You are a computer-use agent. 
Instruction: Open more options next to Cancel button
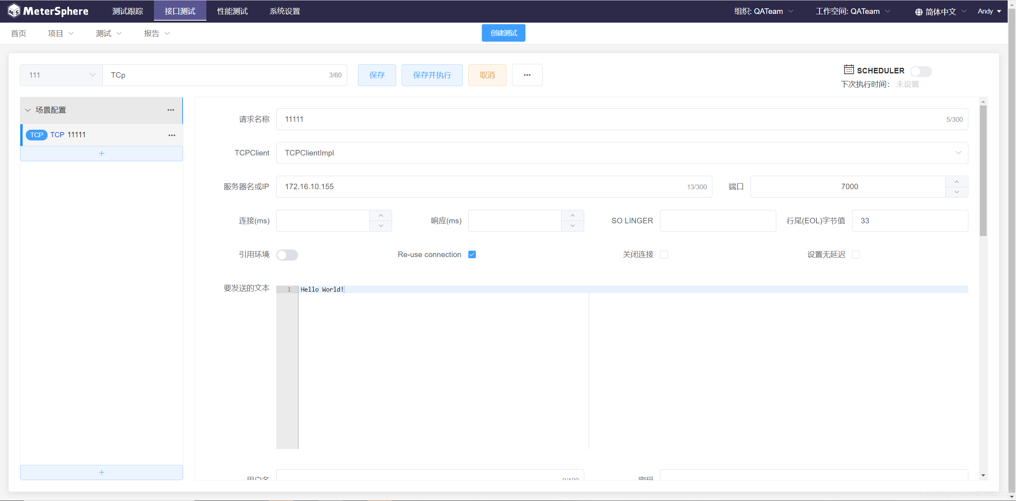pos(527,75)
